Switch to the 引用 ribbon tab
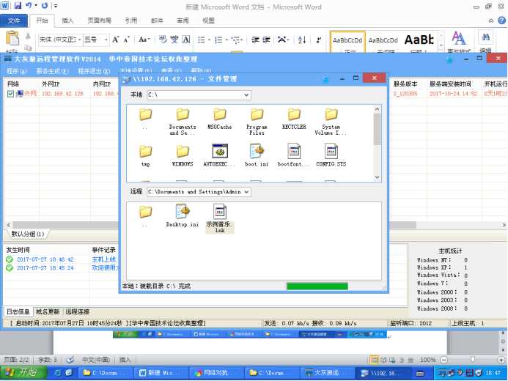 coord(131,21)
